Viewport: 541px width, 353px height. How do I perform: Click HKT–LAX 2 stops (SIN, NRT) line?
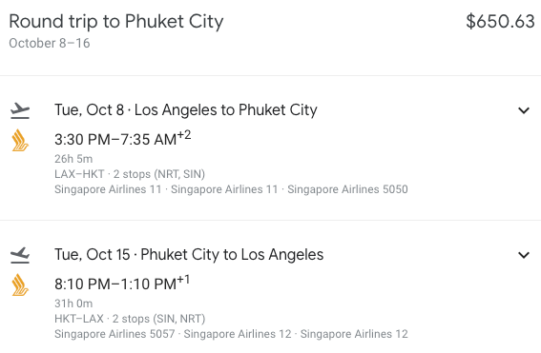coord(130,319)
